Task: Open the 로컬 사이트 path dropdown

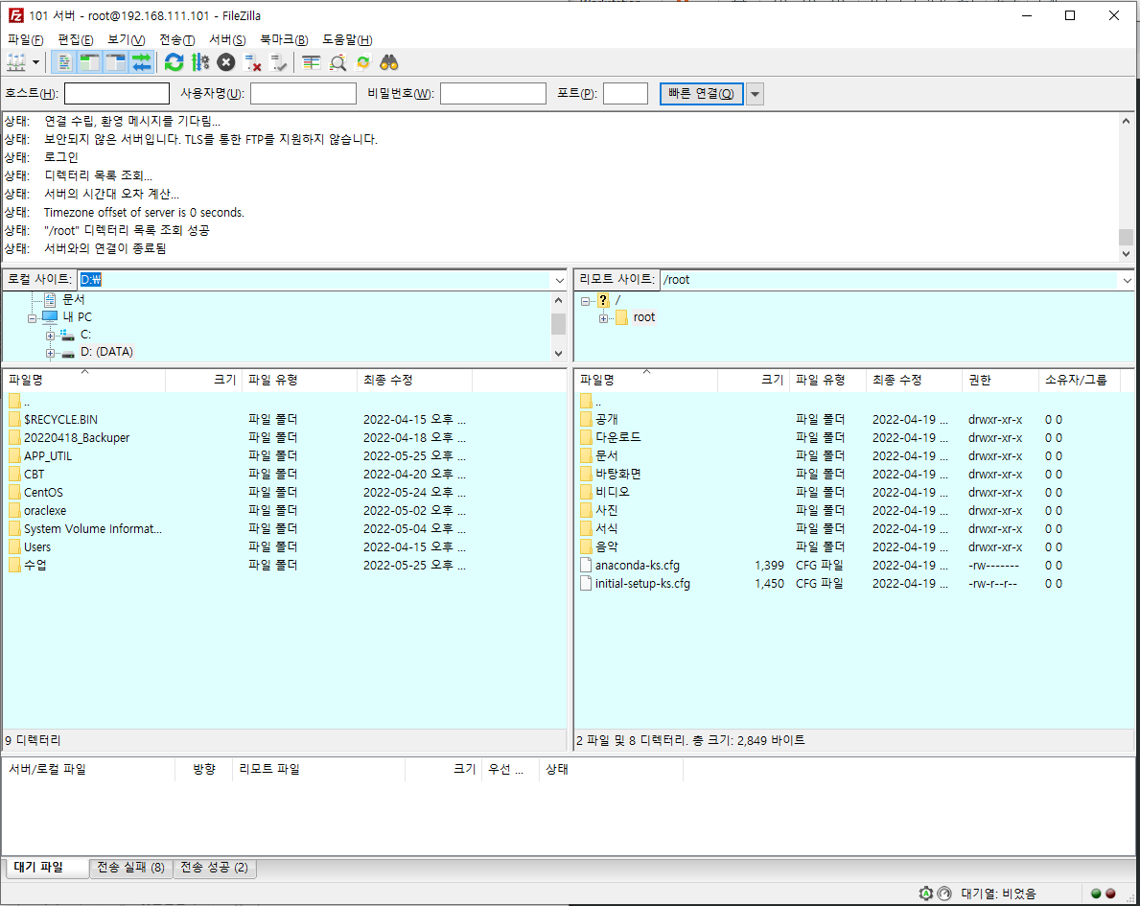Action: (x=559, y=280)
